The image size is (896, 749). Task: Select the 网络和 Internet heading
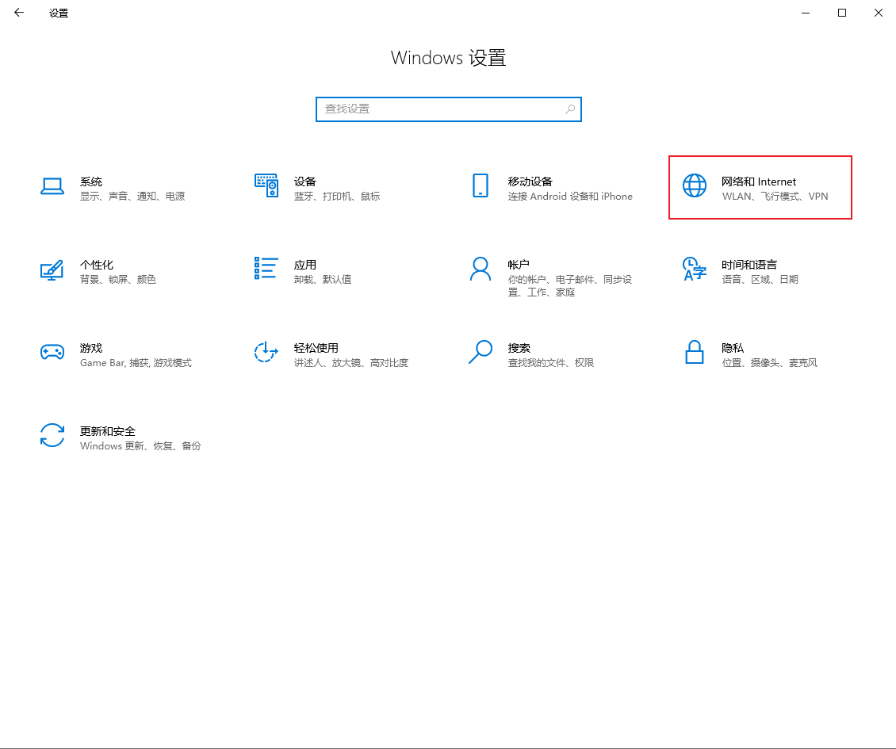pos(758,182)
